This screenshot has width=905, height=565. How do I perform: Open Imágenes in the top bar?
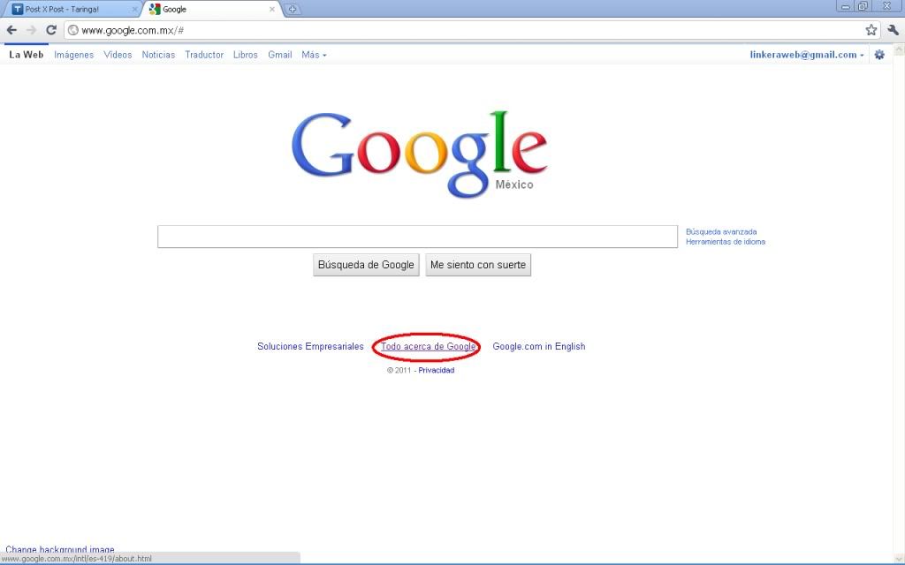coord(74,55)
